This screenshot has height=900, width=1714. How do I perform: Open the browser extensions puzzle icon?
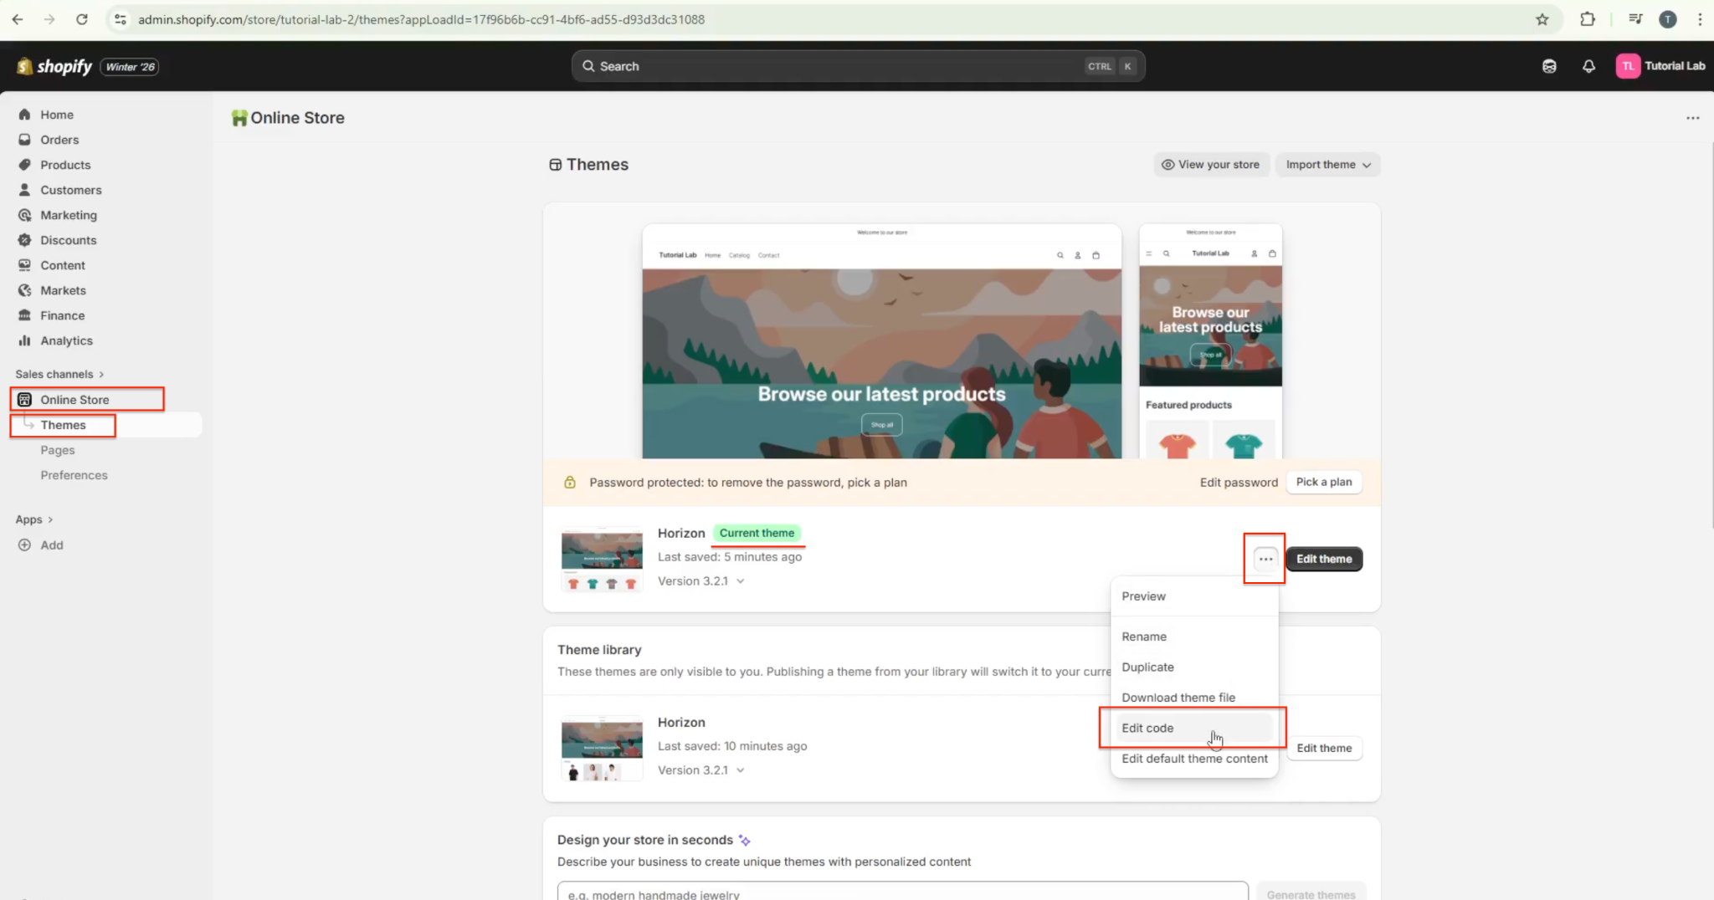pos(1588,19)
